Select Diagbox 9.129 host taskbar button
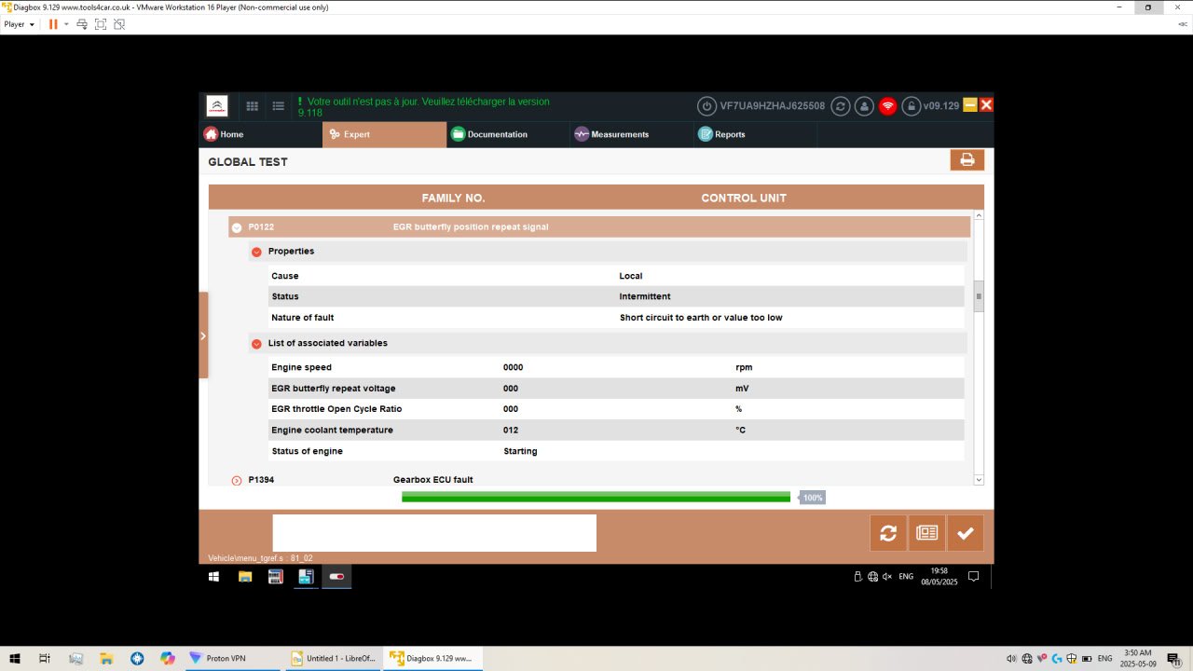 [432, 658]
